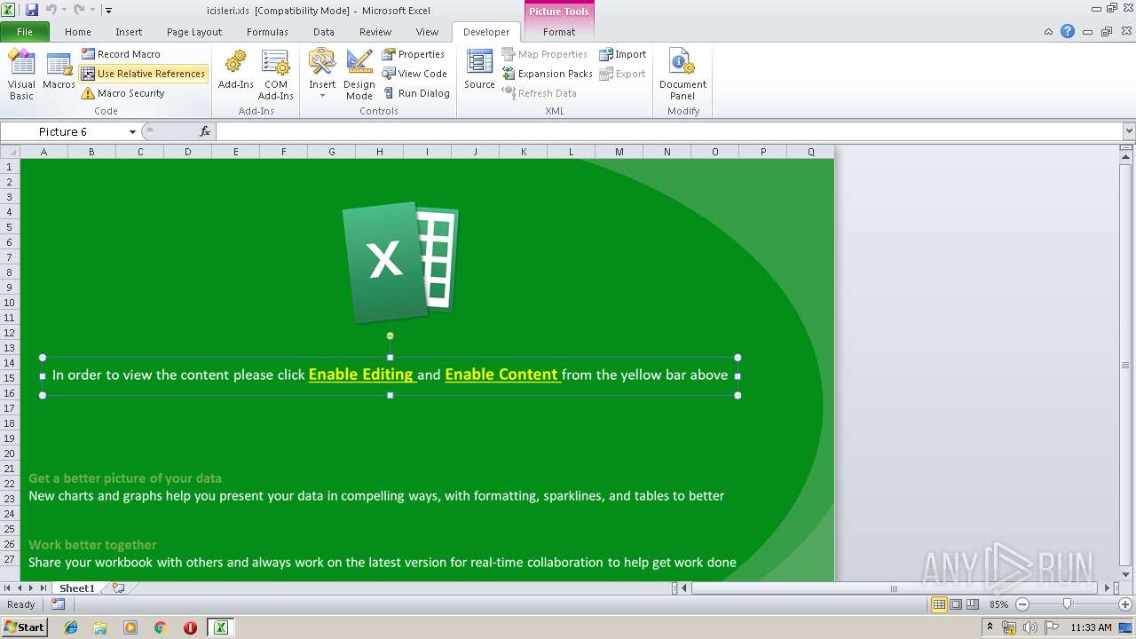The height and width of the screenshot is (639, 1136).
Task: Go to last sheet navigation arrow
Action: [43, 588]
